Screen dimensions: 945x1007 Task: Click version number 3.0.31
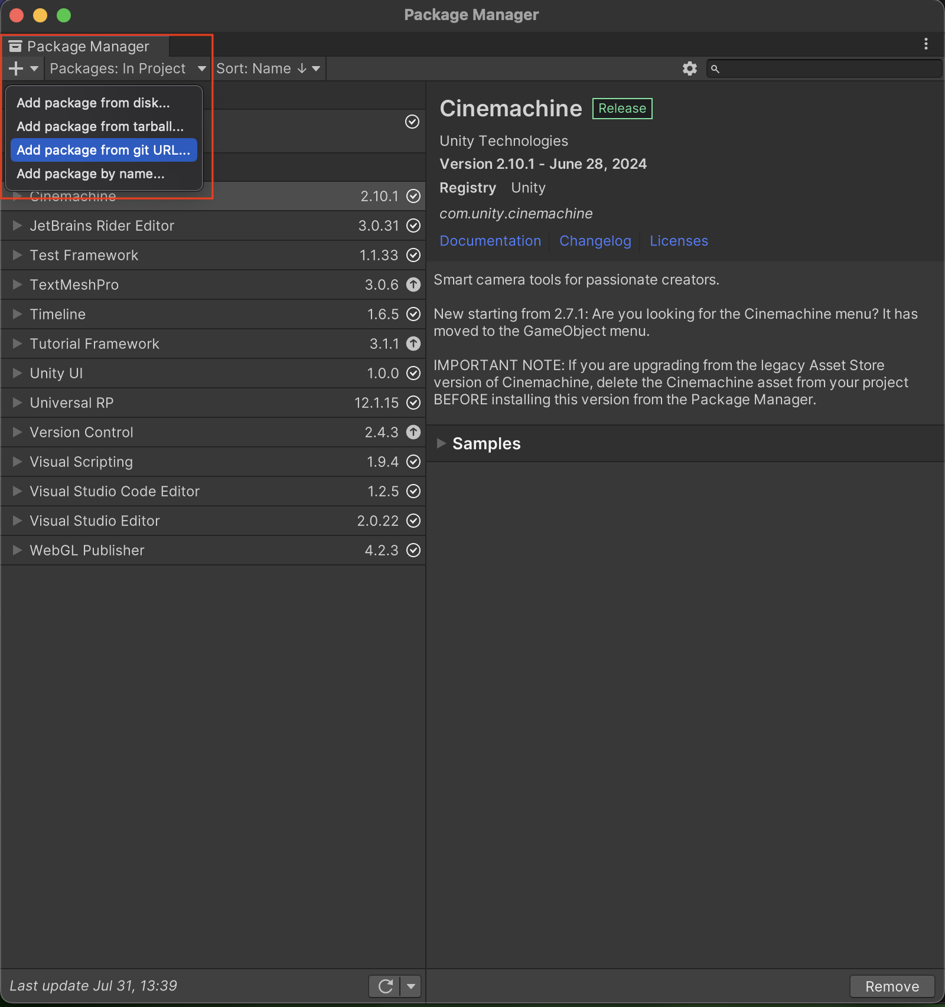click(379, 225)
